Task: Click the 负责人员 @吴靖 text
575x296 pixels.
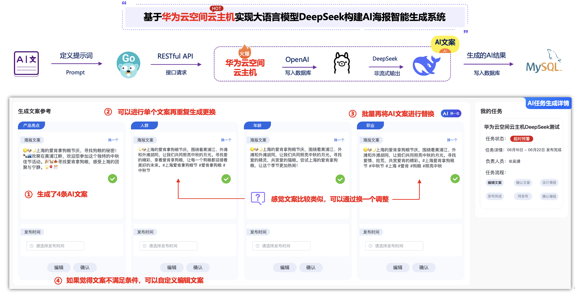Action: point(503,161)
